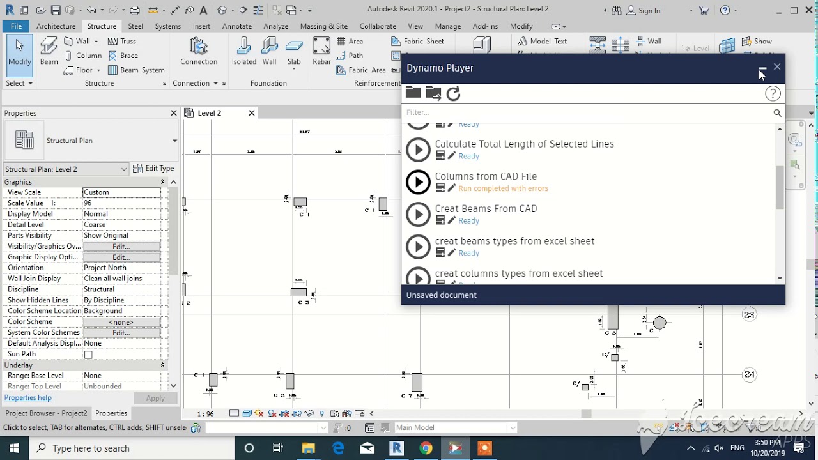Switch to the Steel ribbon tab
The image size is (818, 460).
tap(135, 26)
